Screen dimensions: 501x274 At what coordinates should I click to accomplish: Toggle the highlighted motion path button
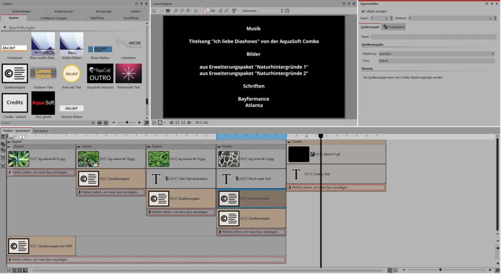point(206,11)
